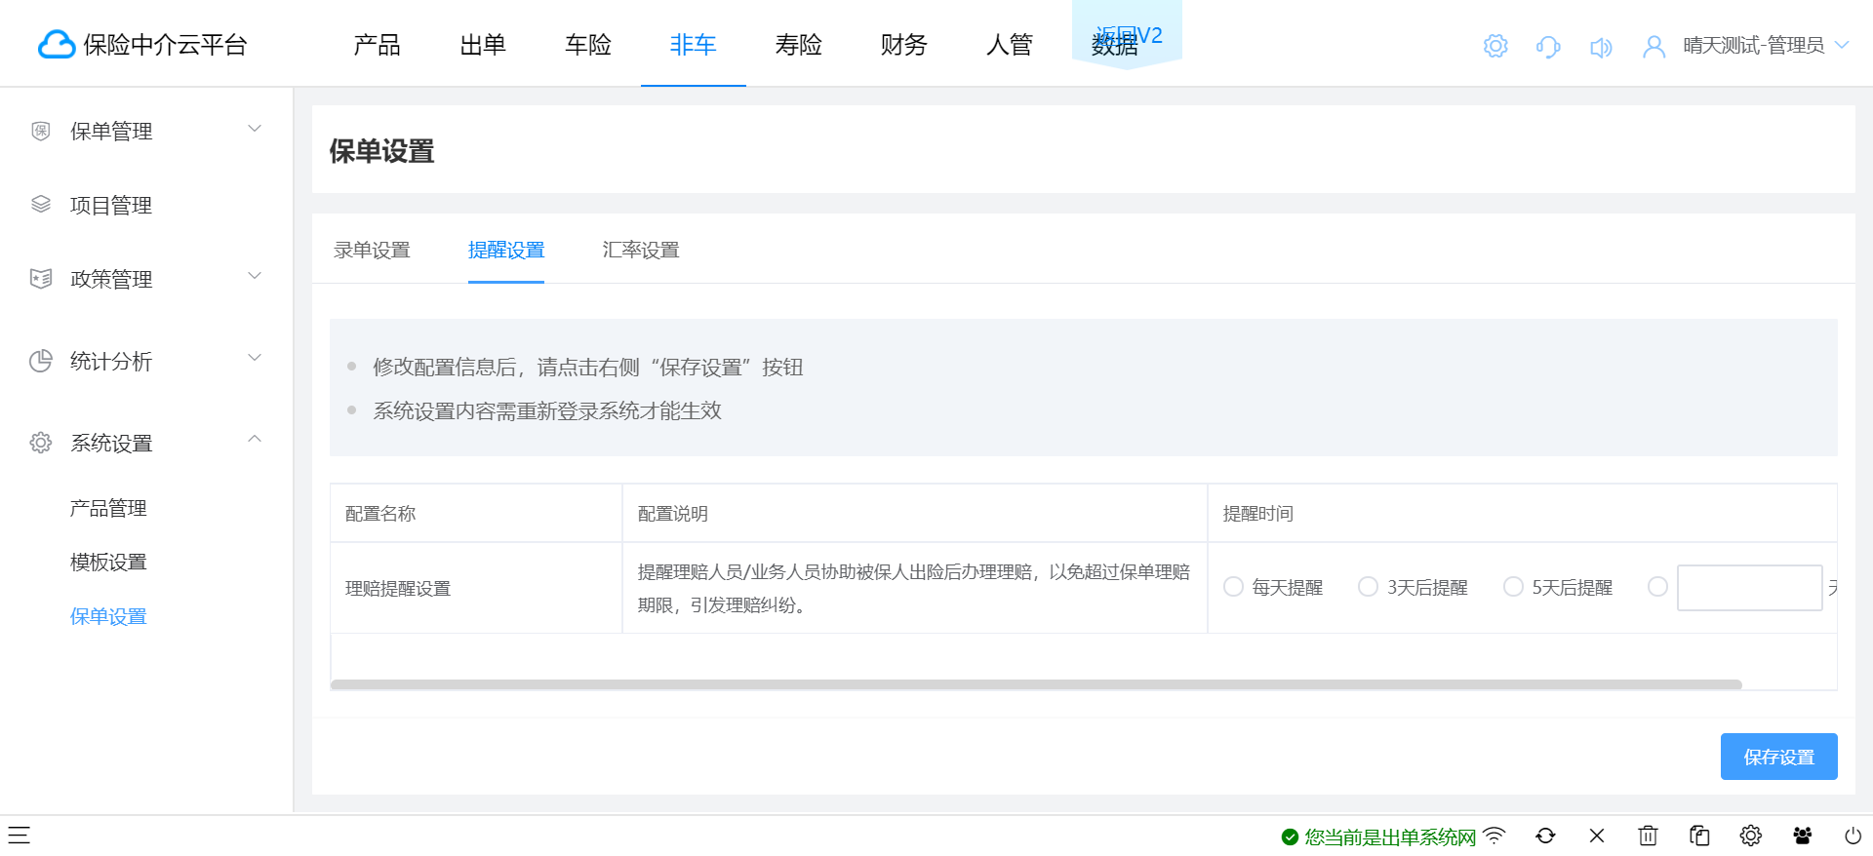Open the 提醒设置 tab
This screenshot has height=856, width=1873.
[x=506, y=250]
